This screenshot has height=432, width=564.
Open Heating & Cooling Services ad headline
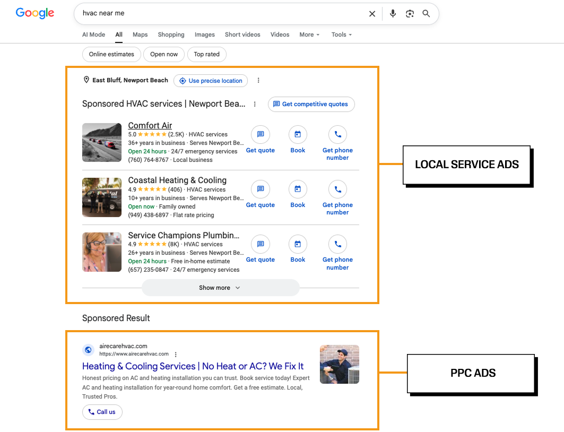pos(193,366)
